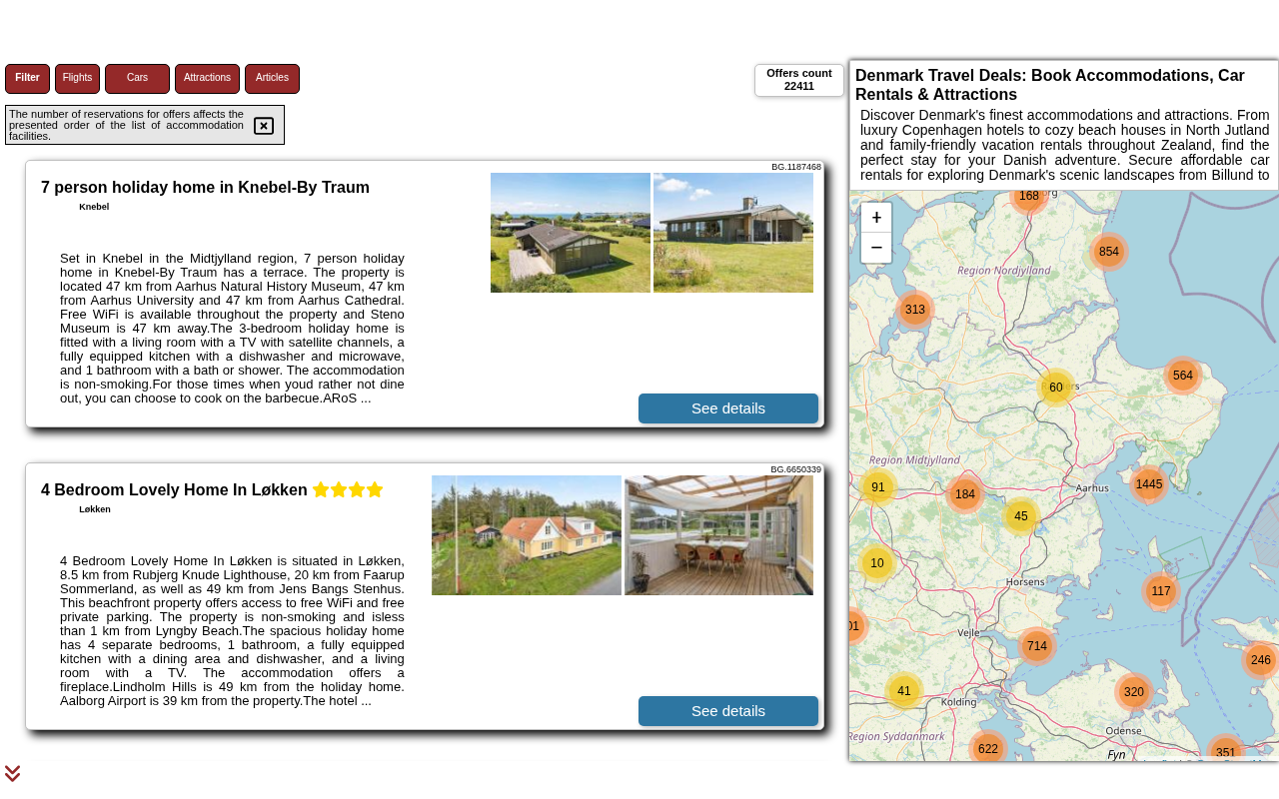Select map cluster marker 320
The image size is (1279, 799).
pos(1134,692)
